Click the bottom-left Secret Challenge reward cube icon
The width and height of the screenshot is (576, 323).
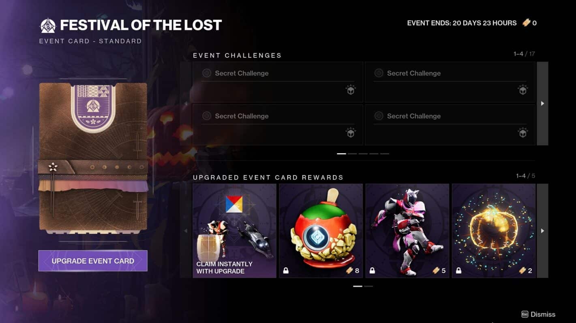pyautogui.click(x=351, y=133)
